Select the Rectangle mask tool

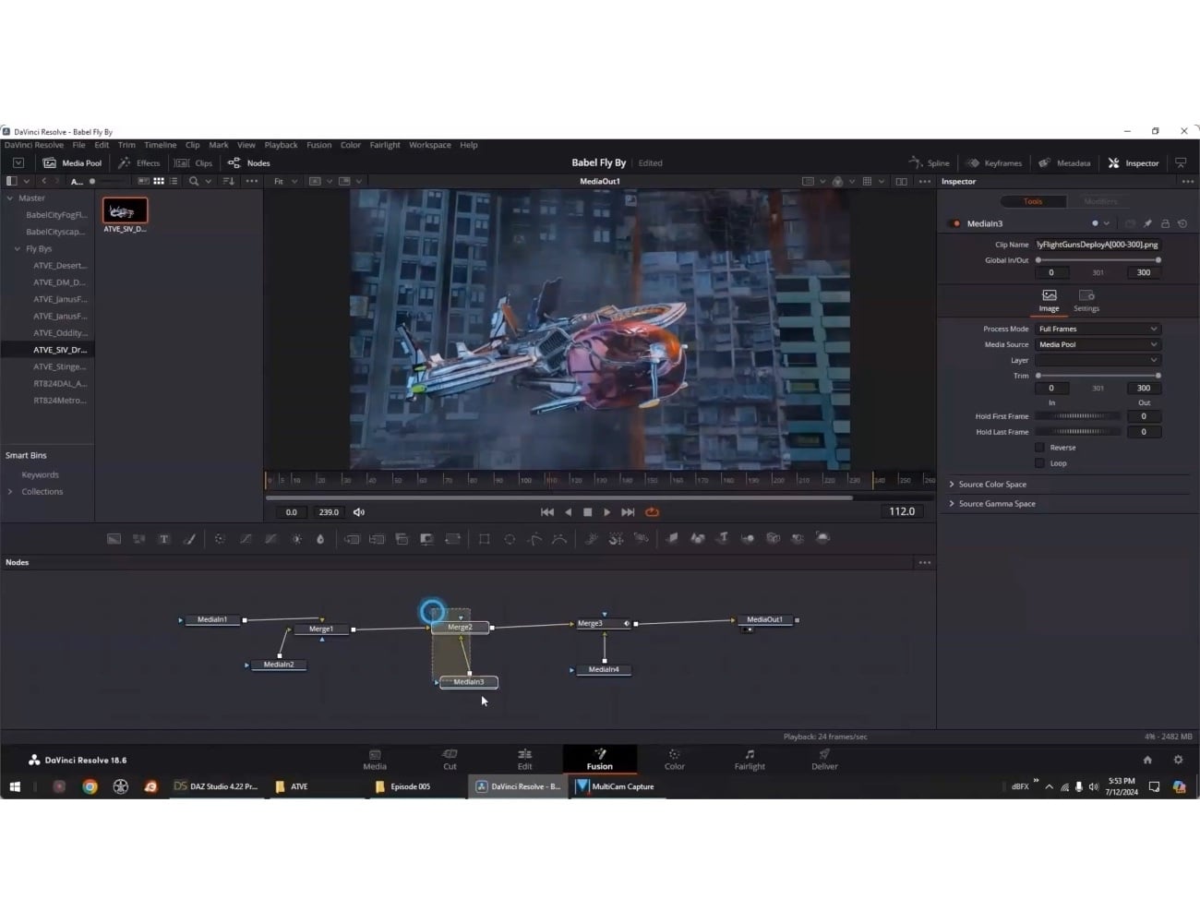484,539
